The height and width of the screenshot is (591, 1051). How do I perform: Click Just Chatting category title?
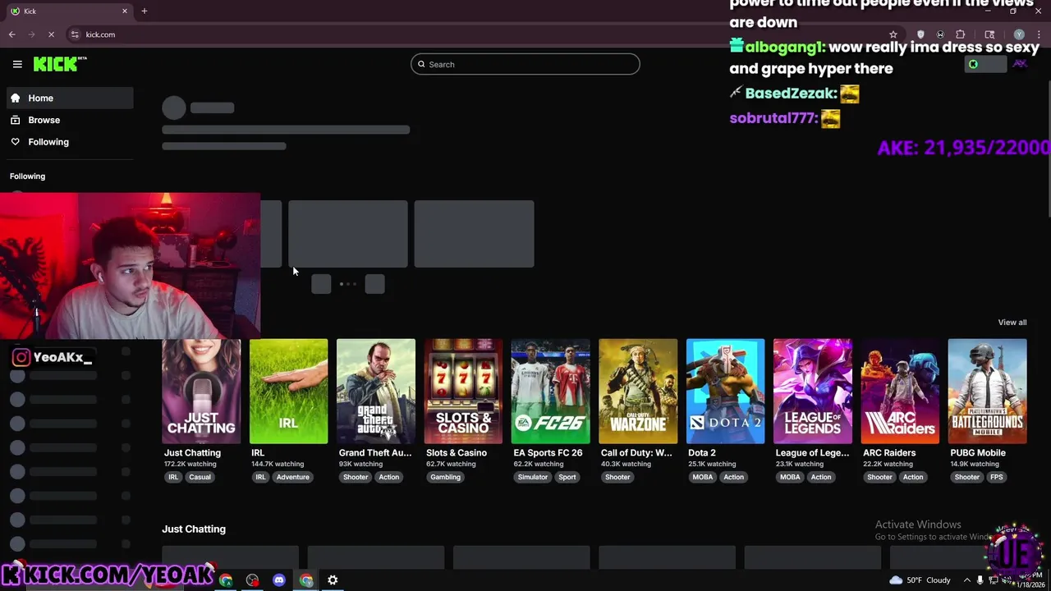192,453
